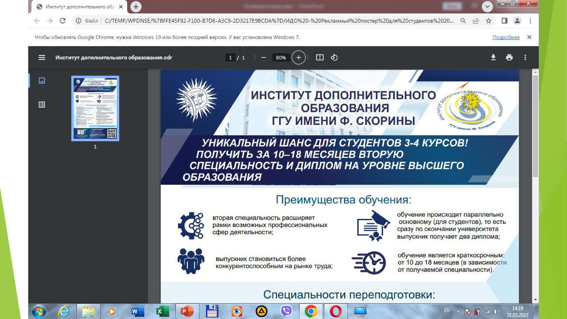
Task: Open media player icon in taskbar
Action: pos(112,312)
